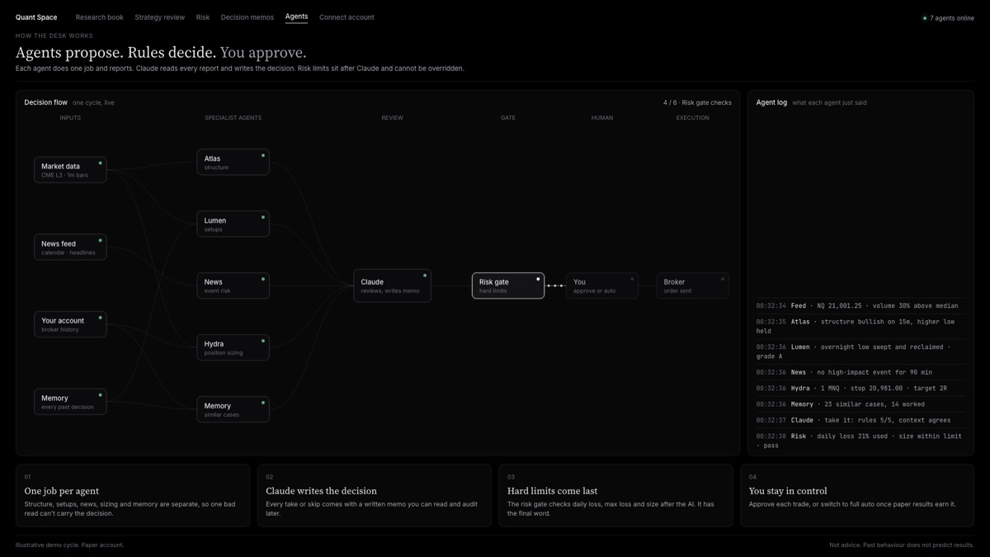Select the News feed input node

coord(70,248)
